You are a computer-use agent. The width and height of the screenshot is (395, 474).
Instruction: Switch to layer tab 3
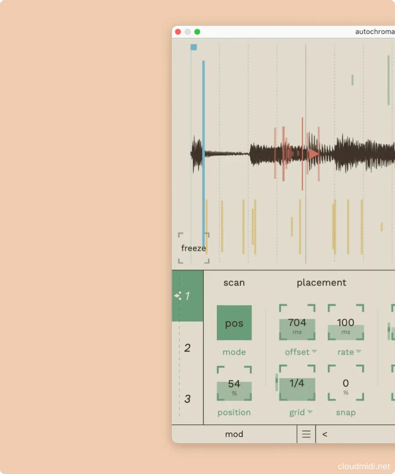(187, 399)
